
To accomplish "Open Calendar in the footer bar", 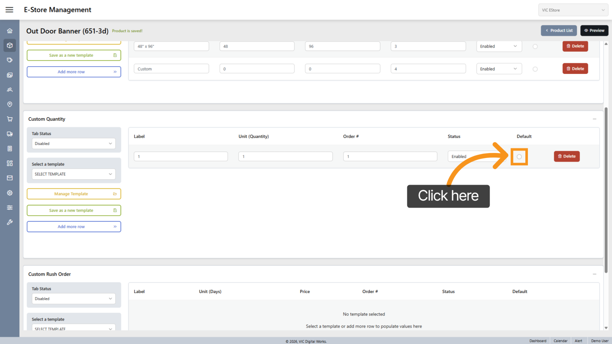I will pos(560,341).
